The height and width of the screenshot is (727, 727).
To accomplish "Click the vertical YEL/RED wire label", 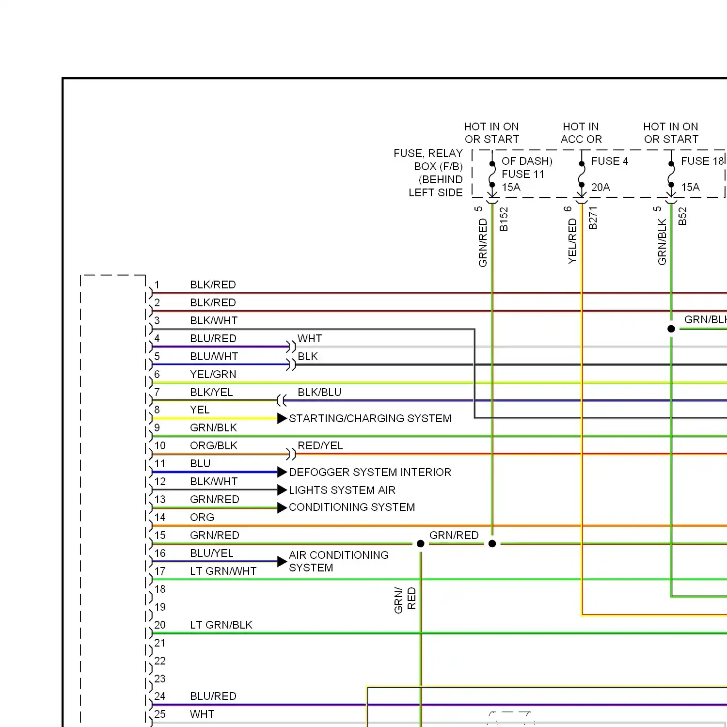I will 572,241.
